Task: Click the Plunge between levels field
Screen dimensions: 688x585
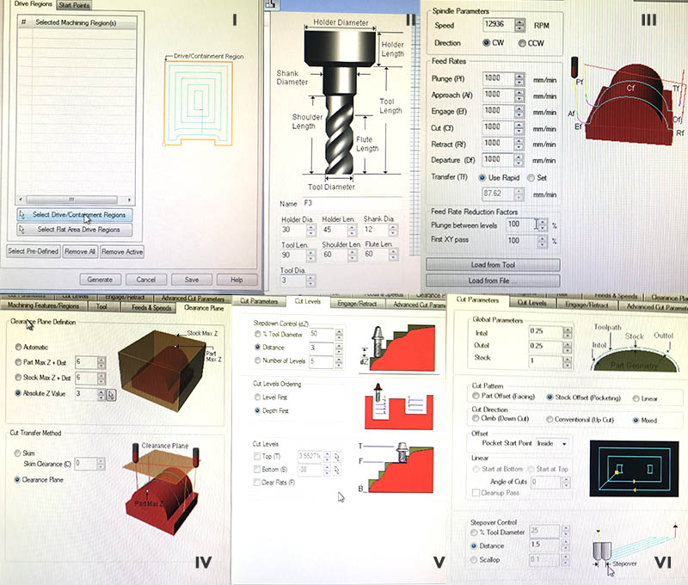Action: coord(522,225)
